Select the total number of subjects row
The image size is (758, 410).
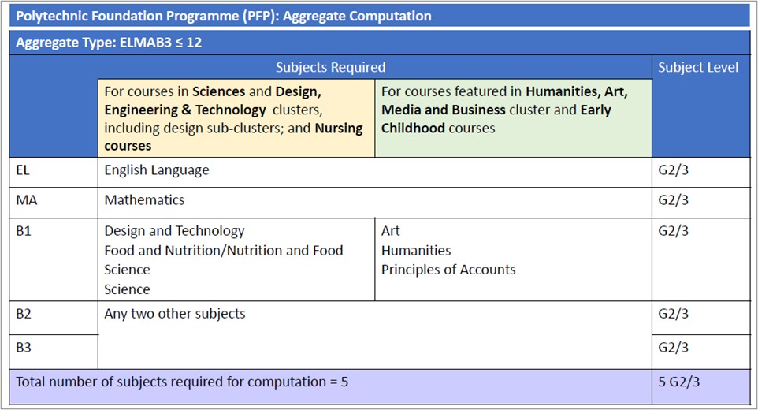tap(182, 382)
